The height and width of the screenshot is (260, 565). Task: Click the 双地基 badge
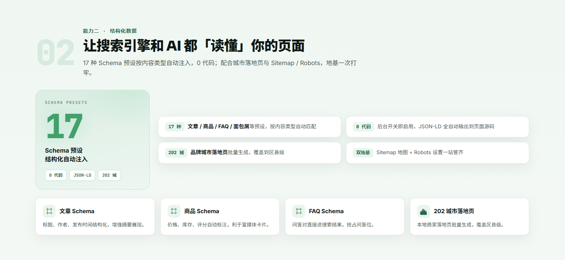pyautogui.click(x=363, y=153)
